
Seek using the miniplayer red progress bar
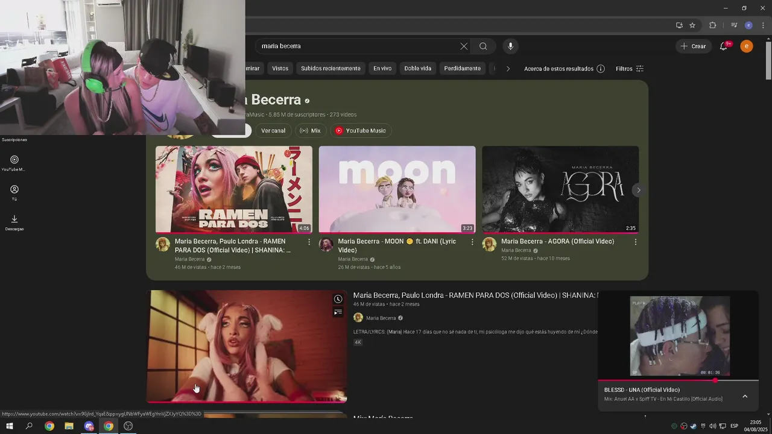click(x=678, y=381)
